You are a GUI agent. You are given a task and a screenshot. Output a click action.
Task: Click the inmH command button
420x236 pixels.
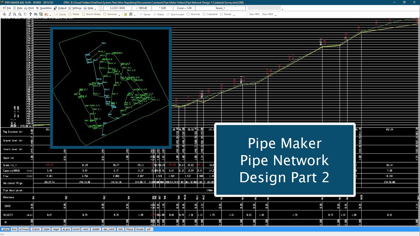[76, 229]
